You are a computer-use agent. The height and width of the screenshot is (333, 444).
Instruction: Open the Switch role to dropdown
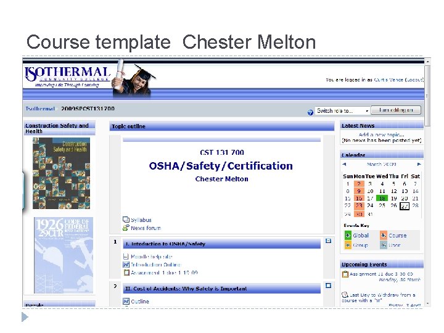point(342,111)
